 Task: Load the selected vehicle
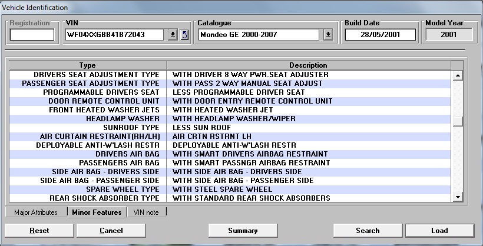coord(439,231)
